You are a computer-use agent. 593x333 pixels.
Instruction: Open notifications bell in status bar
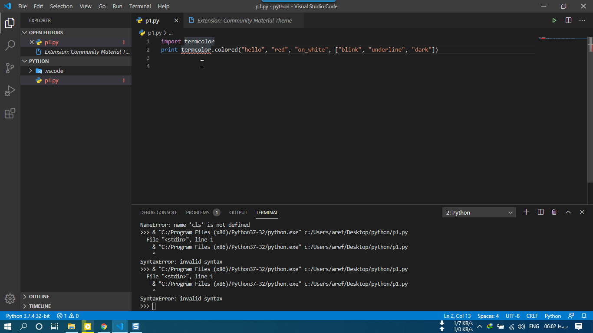click(x=584, y=316)
